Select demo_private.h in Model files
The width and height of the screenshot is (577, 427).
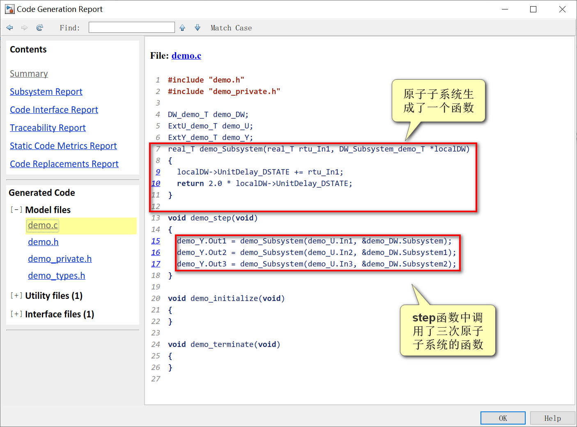60,259
